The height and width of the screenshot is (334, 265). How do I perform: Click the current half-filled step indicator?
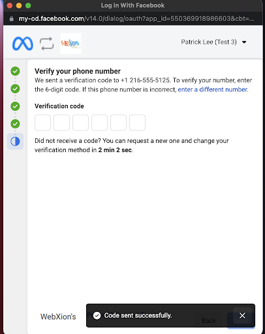tap(15, 142)
